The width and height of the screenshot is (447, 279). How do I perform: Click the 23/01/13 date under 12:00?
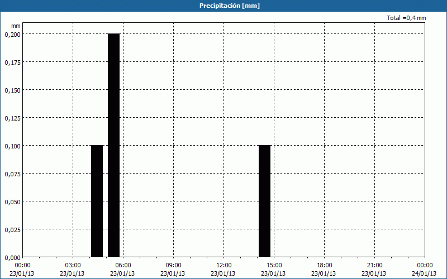223,273
